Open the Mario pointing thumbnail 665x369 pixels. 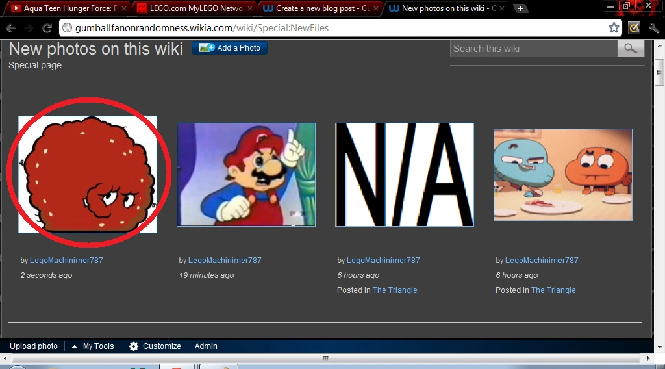click(246, 175)
